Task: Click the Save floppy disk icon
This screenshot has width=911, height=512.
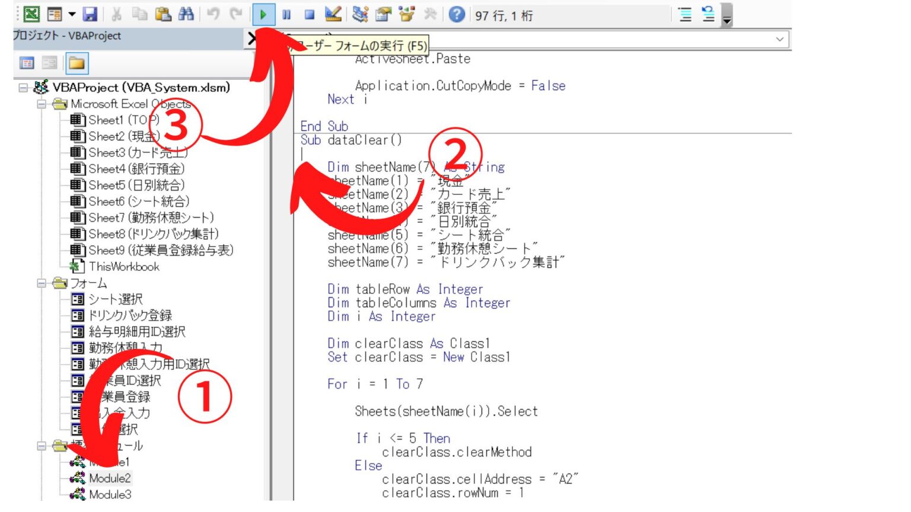Action: (x=90, y=14)
